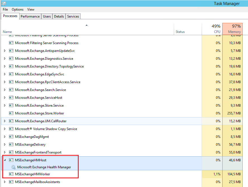Open the View menu
Viewport: 248px width, 187px height.
pyautogui.click(x=31, y=9)
